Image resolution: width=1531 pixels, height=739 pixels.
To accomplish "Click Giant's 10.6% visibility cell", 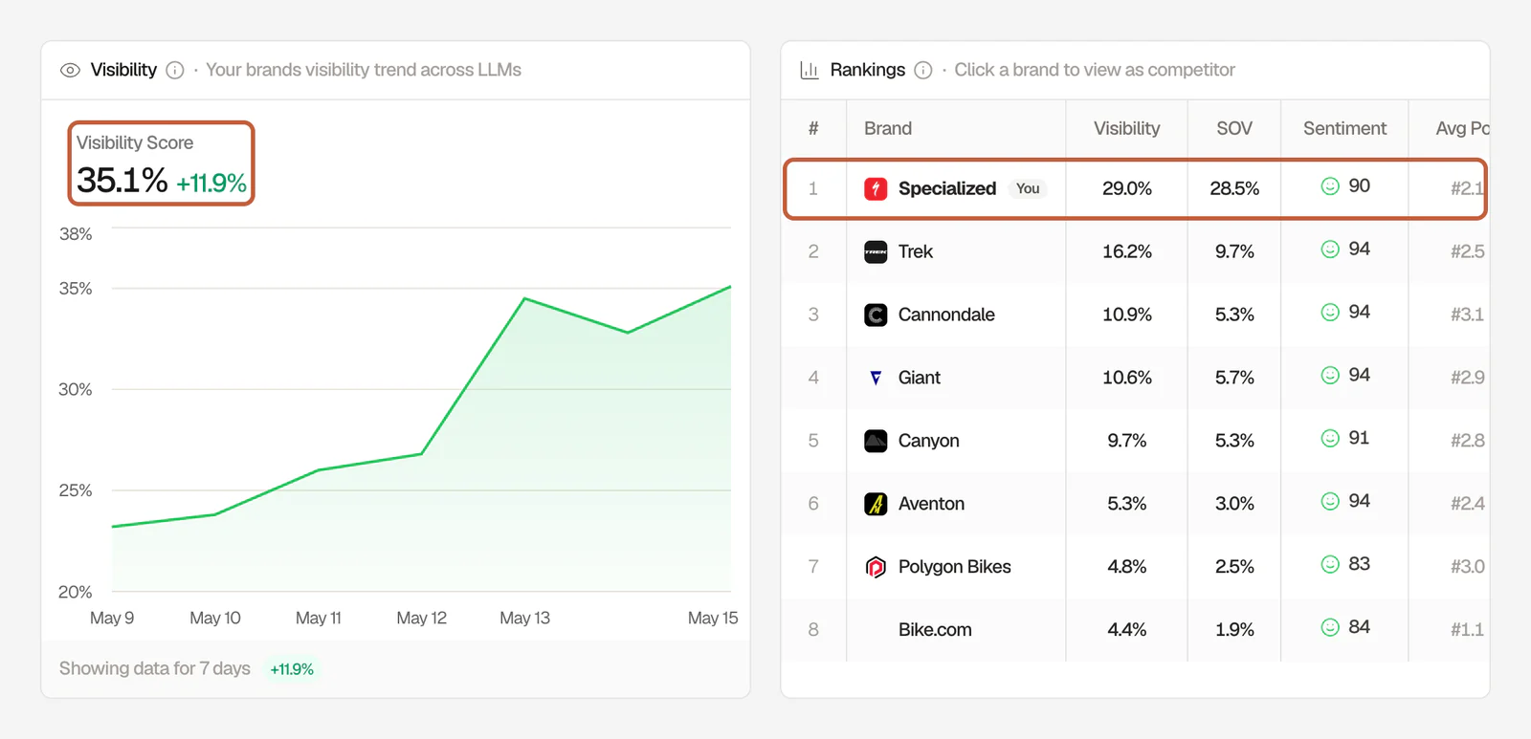I will [1127, 378].
